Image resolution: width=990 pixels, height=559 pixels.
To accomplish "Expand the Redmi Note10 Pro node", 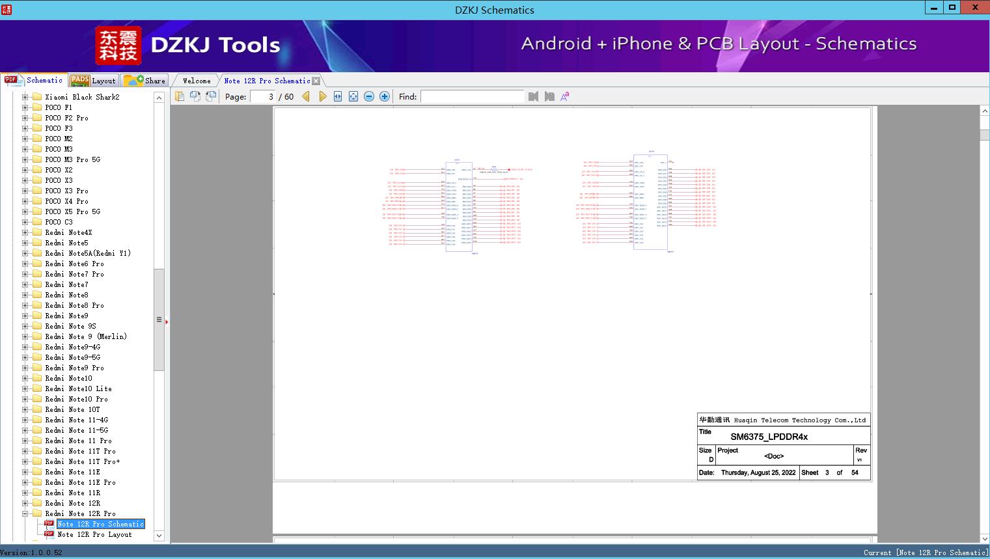I will 25,399.
